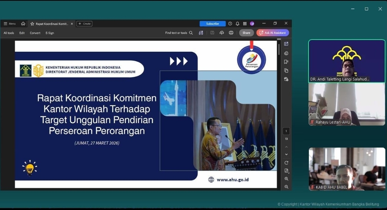The width and height of the screenshot is (387, 210).
Task: Click the slide title Rapat Koordinasi Komitmen
Action: point(97,114)
